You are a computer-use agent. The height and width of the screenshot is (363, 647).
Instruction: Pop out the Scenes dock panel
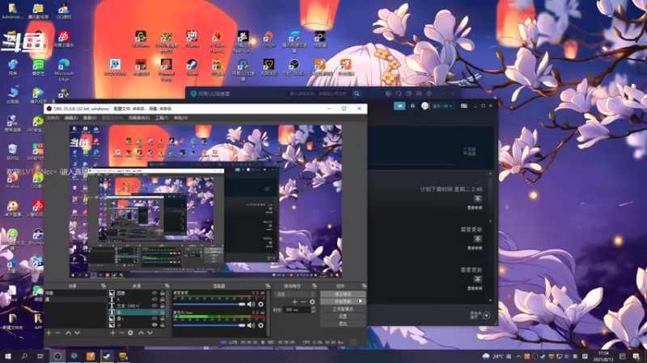pos(104,286)
